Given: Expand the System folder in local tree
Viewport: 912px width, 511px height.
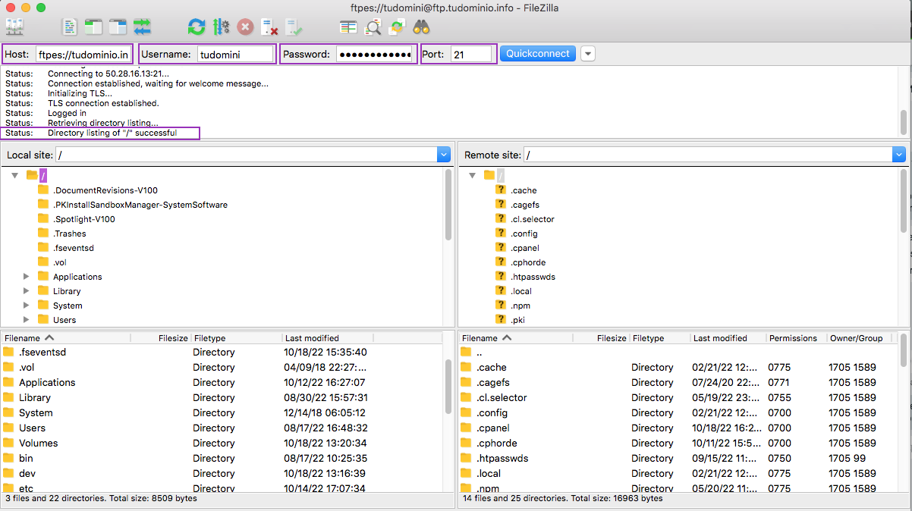Looking at the screenshot, I should point(27,306).
